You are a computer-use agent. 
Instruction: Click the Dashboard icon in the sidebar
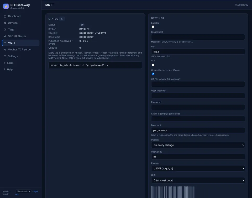pos(5,16)
